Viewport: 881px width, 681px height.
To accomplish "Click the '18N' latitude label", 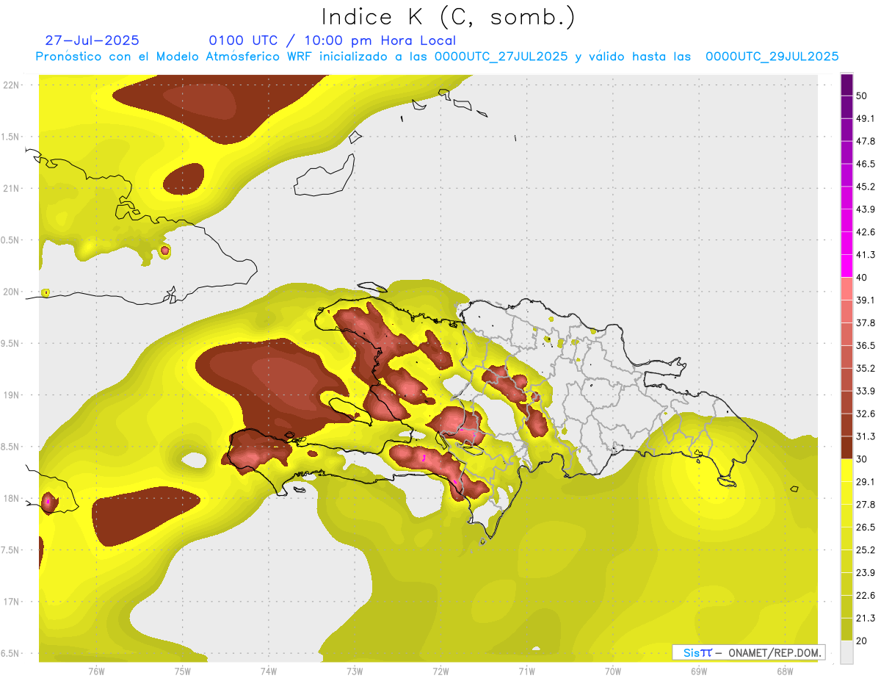I will [11, 498].
